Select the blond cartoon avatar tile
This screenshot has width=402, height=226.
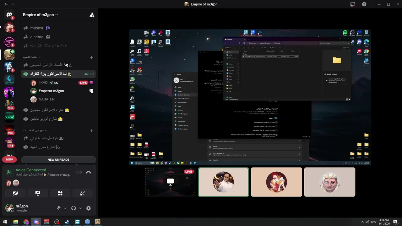[x=330, y=182]
